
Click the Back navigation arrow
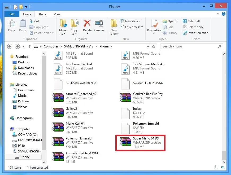point(10,46)
